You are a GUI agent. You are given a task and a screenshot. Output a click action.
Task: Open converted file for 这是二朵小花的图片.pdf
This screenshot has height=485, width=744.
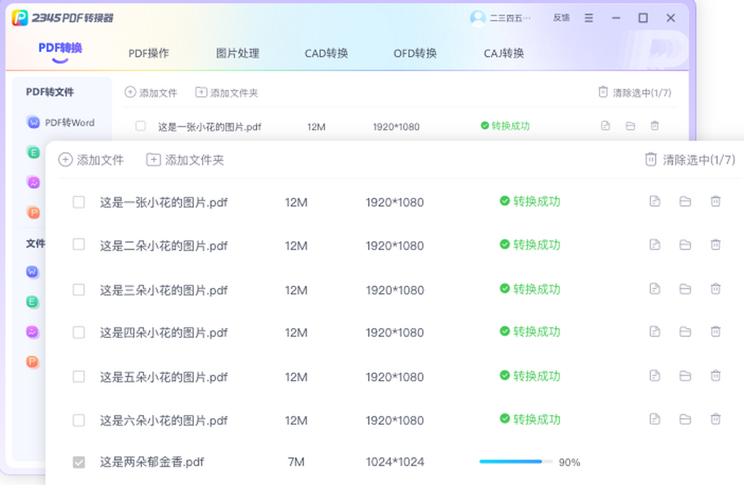pos(654,245)
